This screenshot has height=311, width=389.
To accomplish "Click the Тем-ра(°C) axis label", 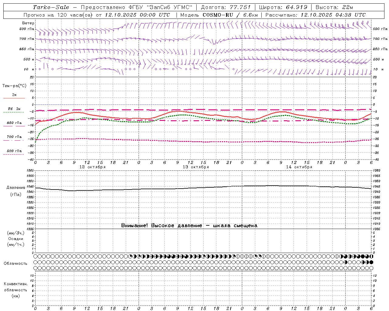I will [14, 86].
